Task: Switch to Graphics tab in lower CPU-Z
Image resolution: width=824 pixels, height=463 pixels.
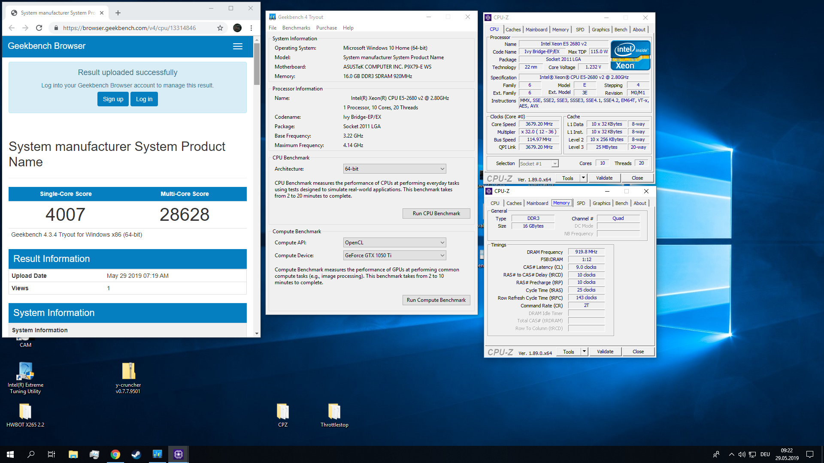Action: [601, 203]
